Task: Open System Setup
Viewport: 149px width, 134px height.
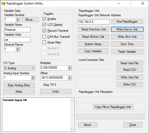Action: click(93, 44)
